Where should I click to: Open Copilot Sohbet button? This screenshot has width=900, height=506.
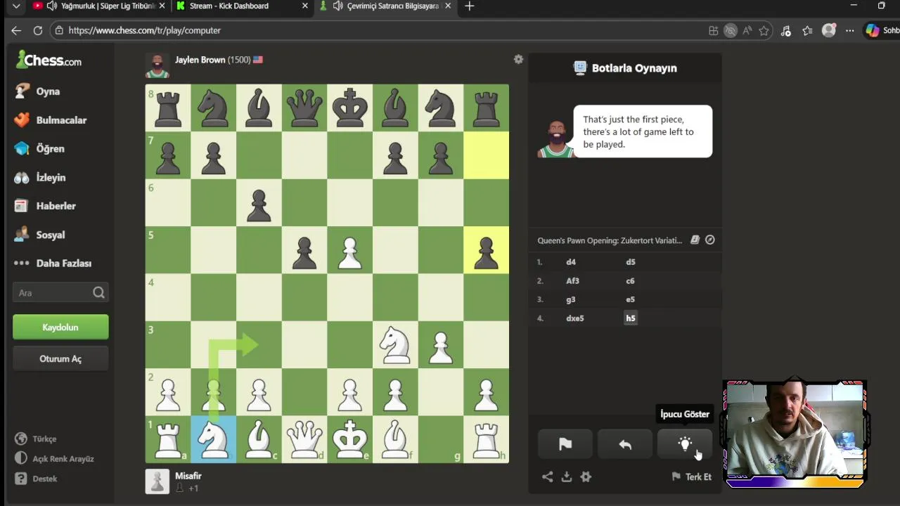click(882, 30)
